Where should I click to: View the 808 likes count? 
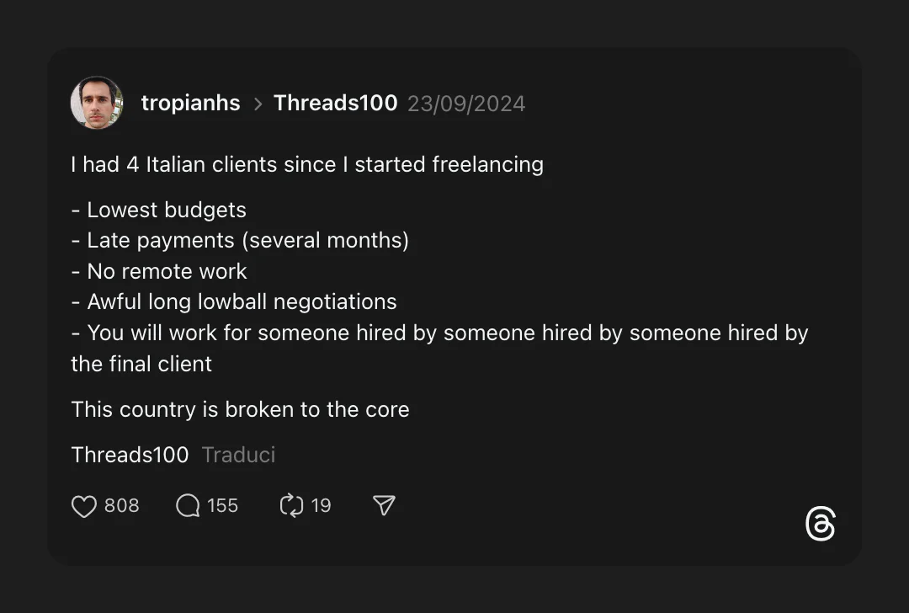coord(122,506)
